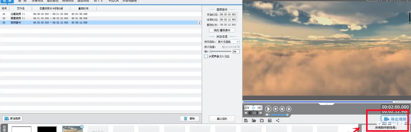This screenshot has width=411, height=132.
Task: Click the 00:00:12.900 duration of row 03
Action: 80,23
